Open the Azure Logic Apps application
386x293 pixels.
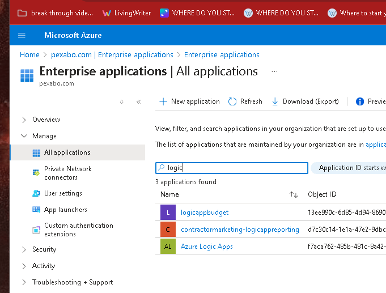[206, 247]
